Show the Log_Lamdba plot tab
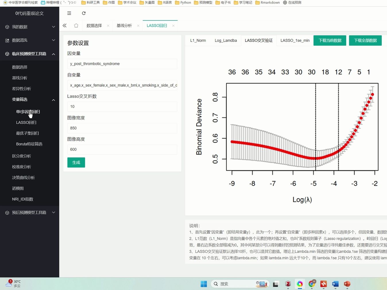Image resolution: width=387 pixels, height=290 pixels. [226, 40]
